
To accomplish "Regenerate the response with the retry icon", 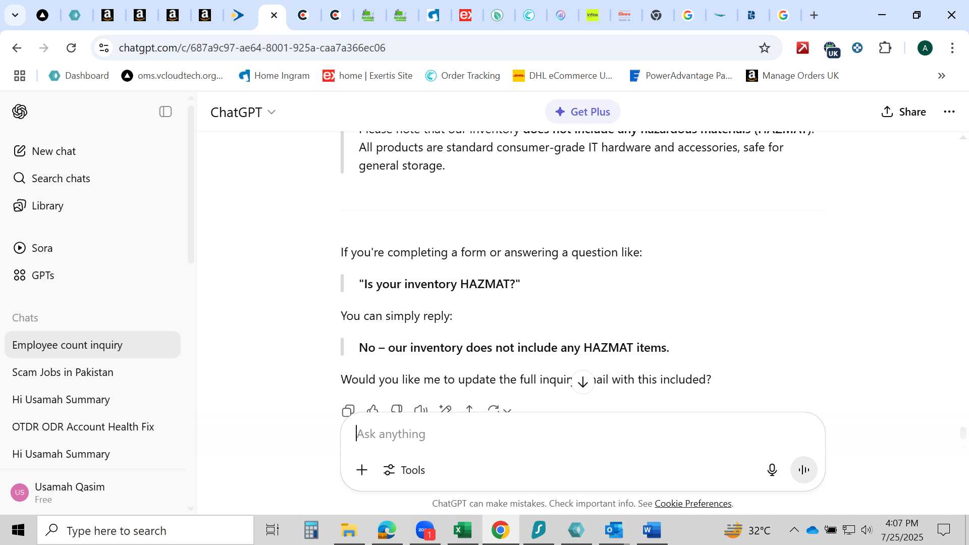I will pyautogui.click(x=494, y=410).
